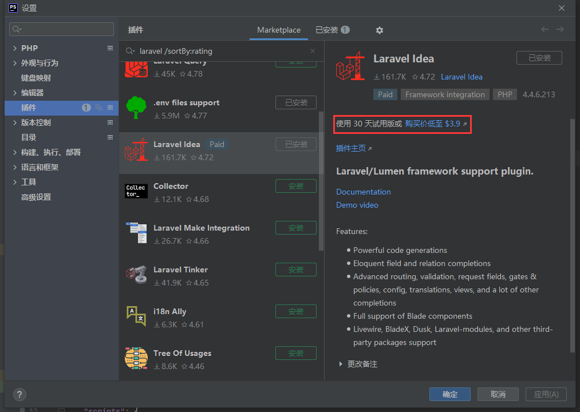Click the Laravel Make Integration icon
This screenshot has width=580, height=412.
click(x=136, y=233)
